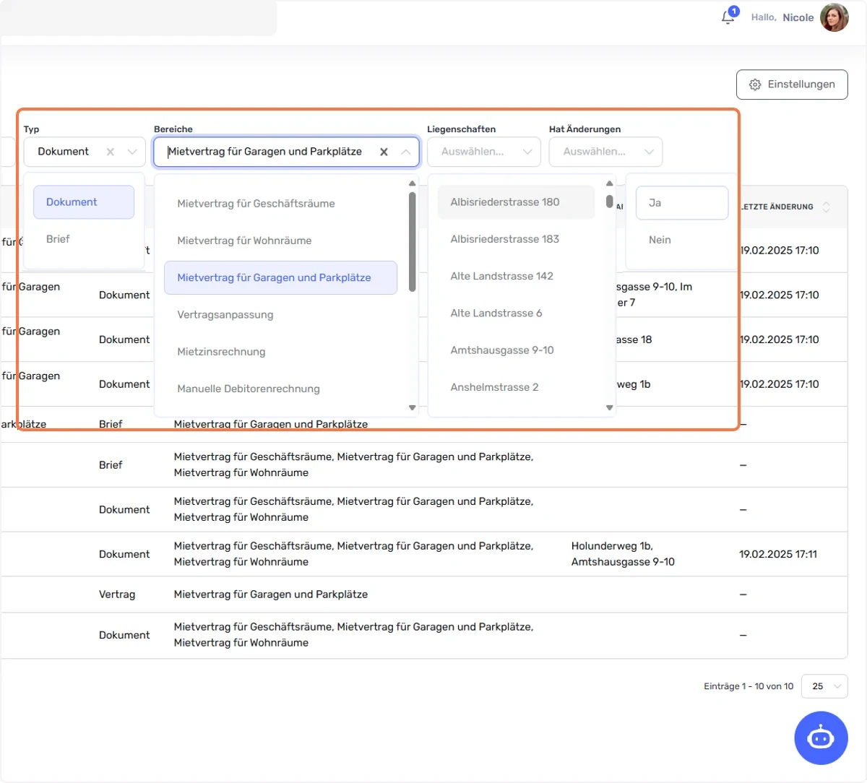Screen dimensions: 867x783
Task: Click the Einträge 1 - 10 von 10 text
Action: point(749,686)
